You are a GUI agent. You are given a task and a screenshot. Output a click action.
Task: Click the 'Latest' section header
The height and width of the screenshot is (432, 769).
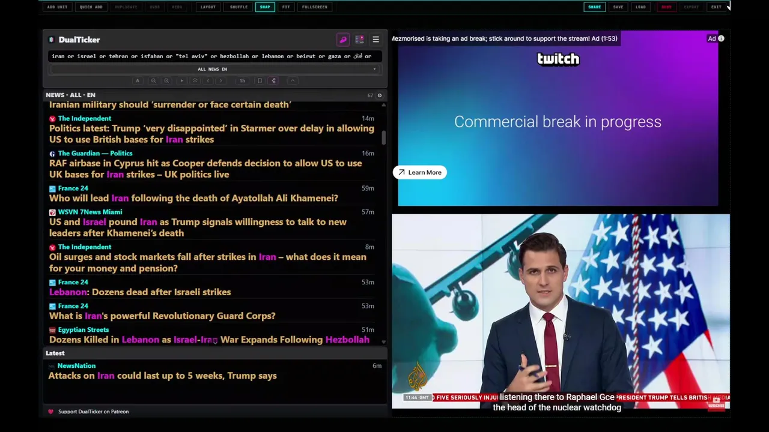[55, 353]
